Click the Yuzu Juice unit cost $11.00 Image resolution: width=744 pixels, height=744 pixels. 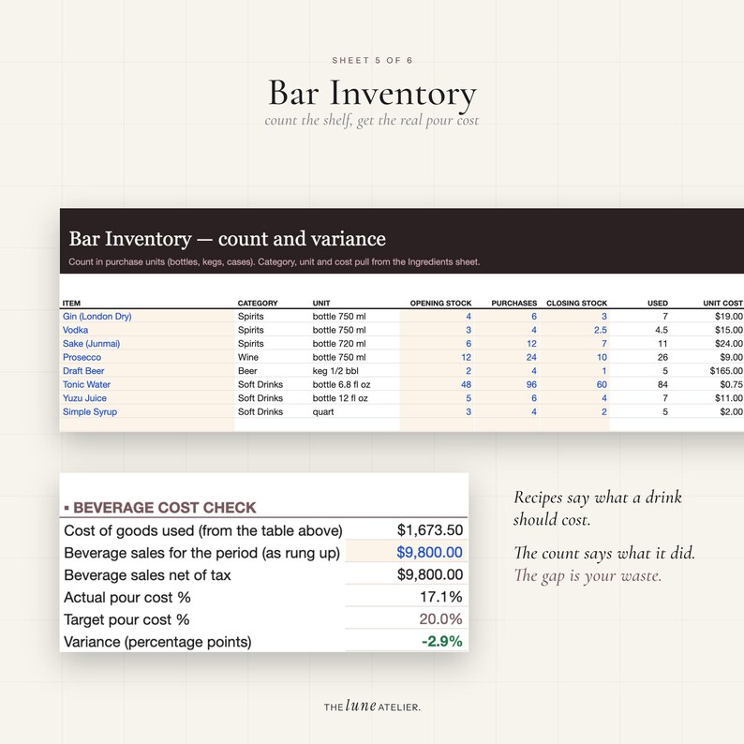click(728, 398)
